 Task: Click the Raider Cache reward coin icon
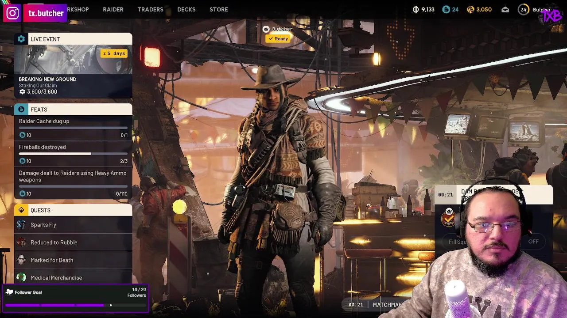tap(23, 135)
